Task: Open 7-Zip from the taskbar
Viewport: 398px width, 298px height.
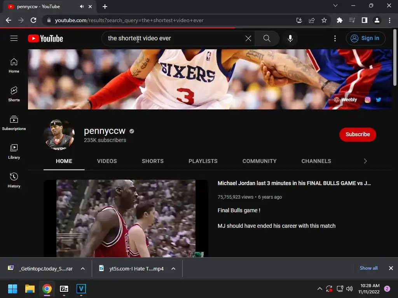Action: point(64,289)
